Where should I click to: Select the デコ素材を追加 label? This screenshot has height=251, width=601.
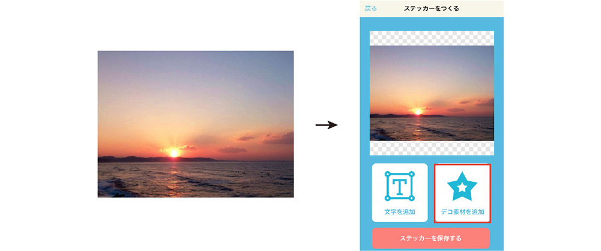coord(462,211)
